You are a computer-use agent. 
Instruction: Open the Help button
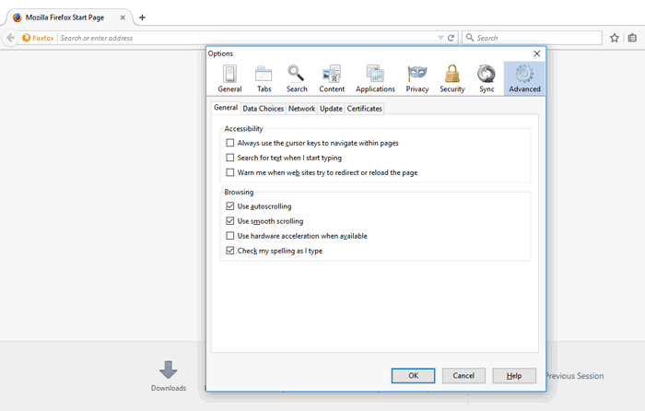514,376
